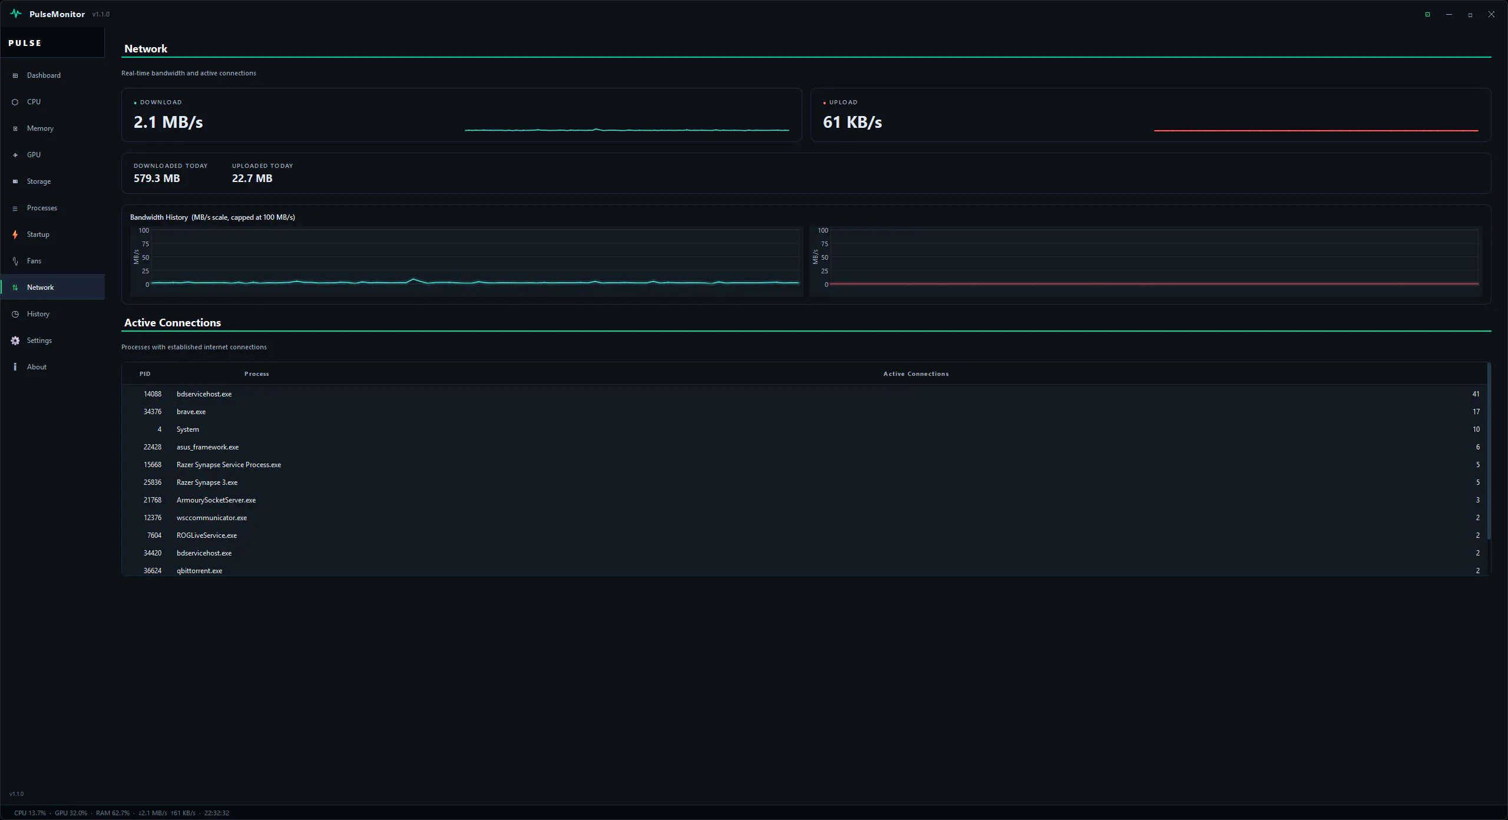This screenshot has width=1508, height=820.
Task: Click the Storage drive icon
Action: pos(15,181)
